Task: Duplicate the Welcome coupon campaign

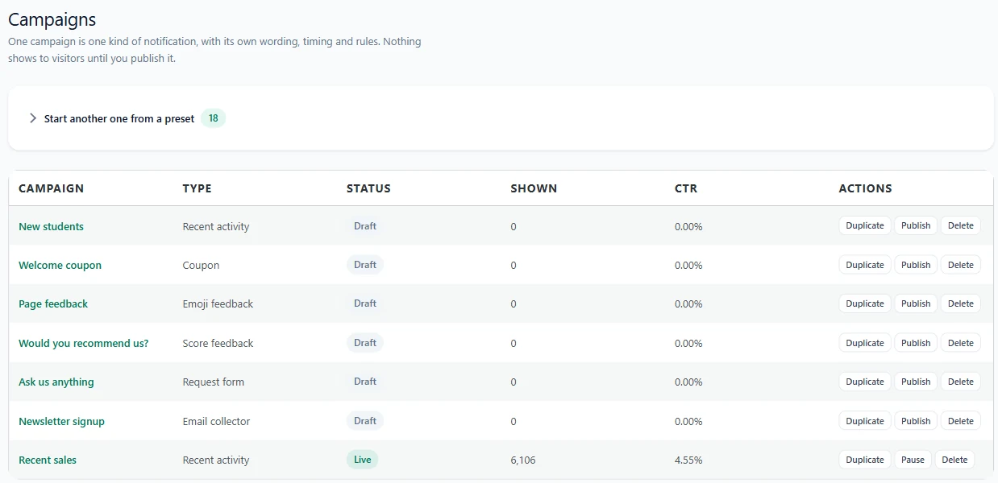Action: point(865,265)
